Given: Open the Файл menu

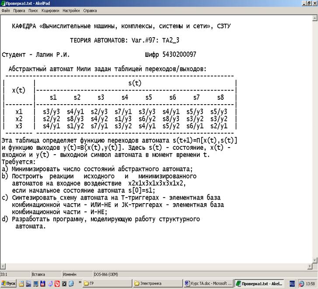Looking at the screenshot, I should (6, 11).
